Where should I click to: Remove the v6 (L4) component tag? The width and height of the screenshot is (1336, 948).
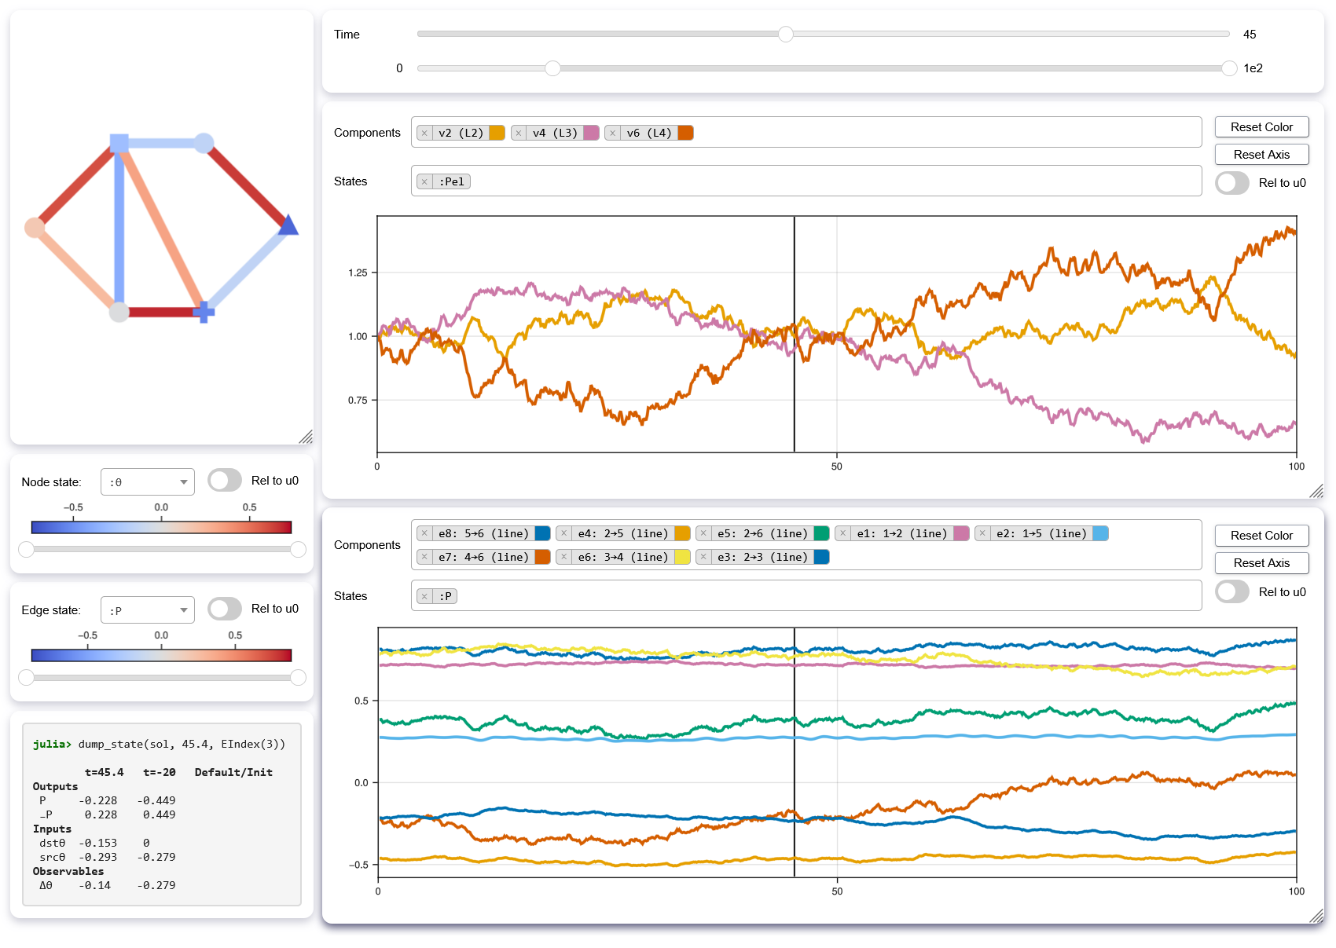pos(612,134)
